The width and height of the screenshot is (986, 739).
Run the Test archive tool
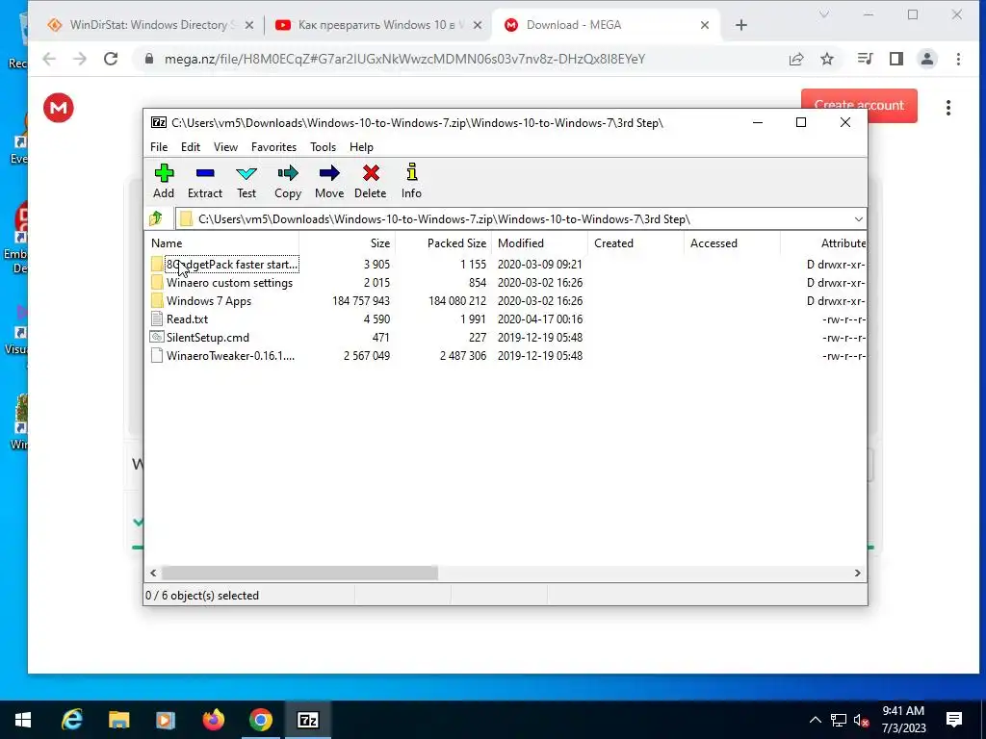click(246, 181)
